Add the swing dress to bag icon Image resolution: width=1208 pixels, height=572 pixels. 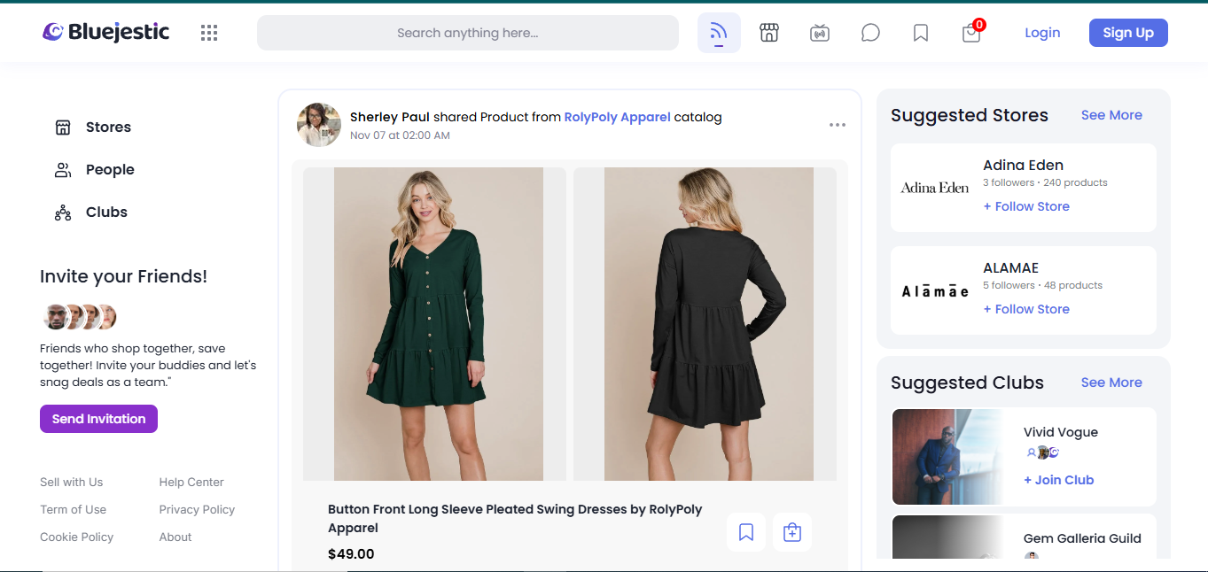(x=792, y=532)
